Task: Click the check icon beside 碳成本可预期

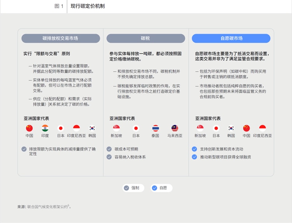Action: (x=109, y=149)
